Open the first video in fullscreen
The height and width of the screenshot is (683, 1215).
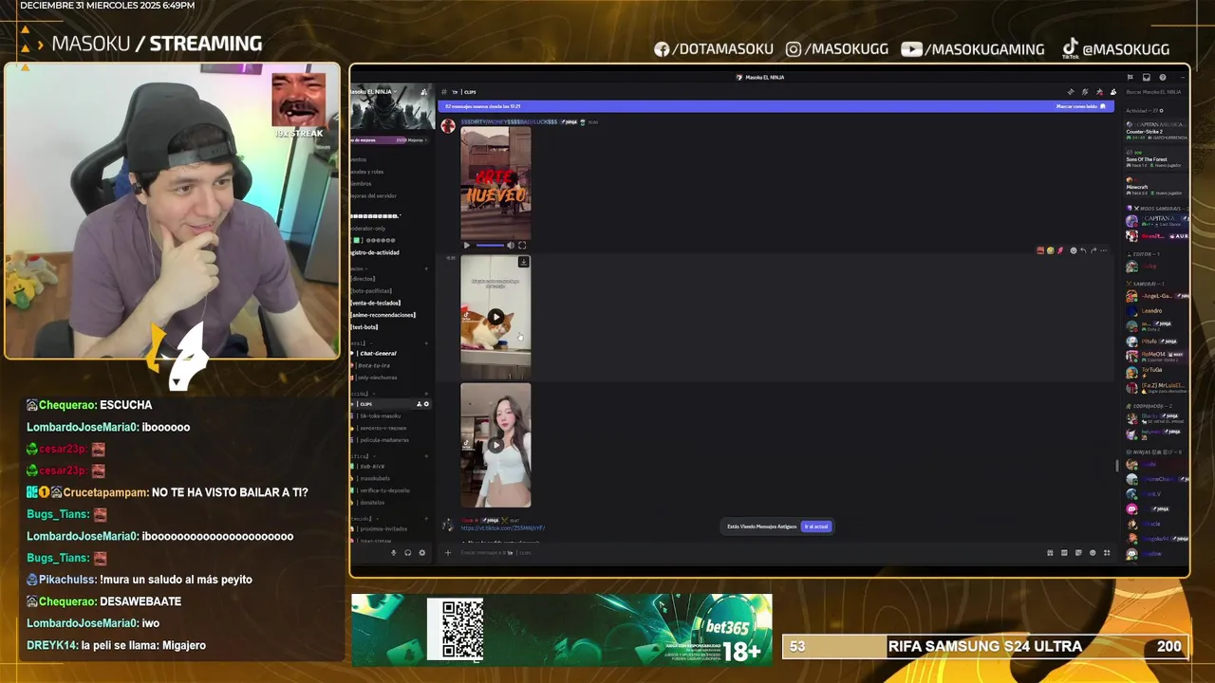(522, 246)
